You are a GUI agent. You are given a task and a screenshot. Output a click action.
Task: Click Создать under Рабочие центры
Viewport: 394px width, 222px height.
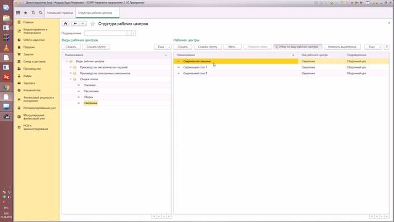(183, 47)
